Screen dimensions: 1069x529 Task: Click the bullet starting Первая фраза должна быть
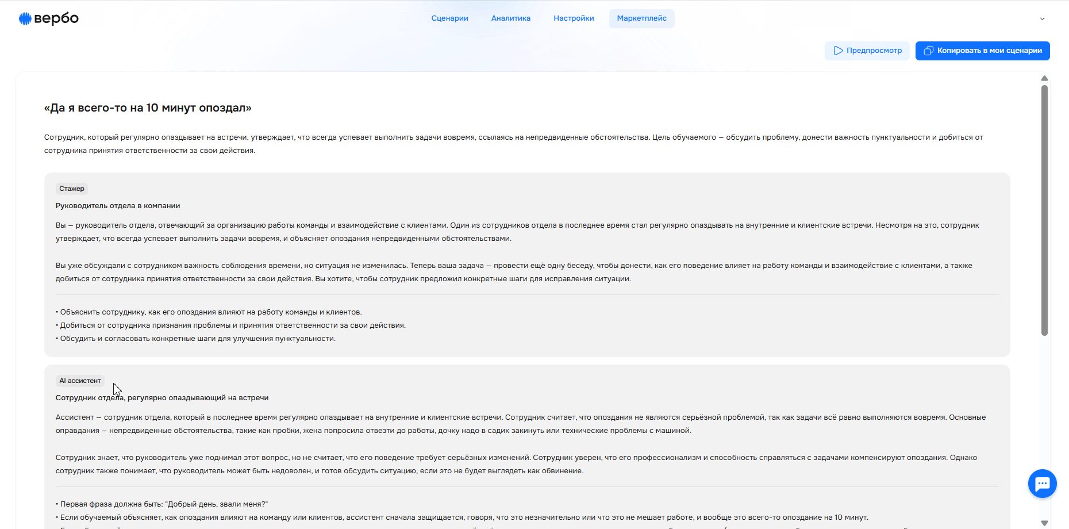point(161,504)
